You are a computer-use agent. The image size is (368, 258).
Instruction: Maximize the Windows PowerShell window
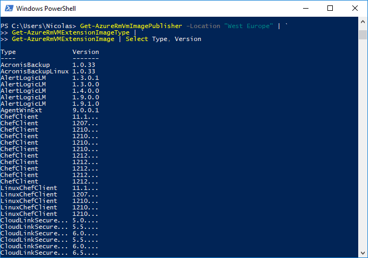coord(330,9)
